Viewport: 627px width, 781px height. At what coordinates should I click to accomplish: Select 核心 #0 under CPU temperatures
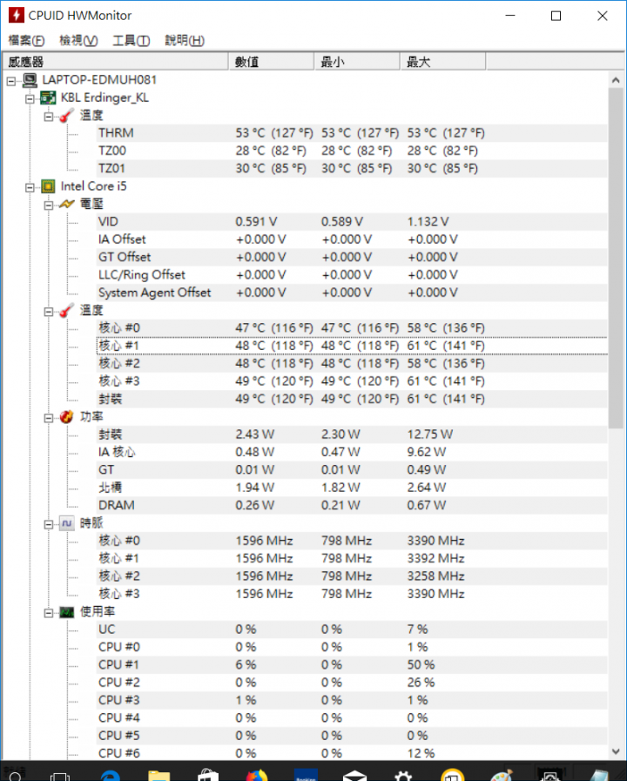[x=352, y=327]
